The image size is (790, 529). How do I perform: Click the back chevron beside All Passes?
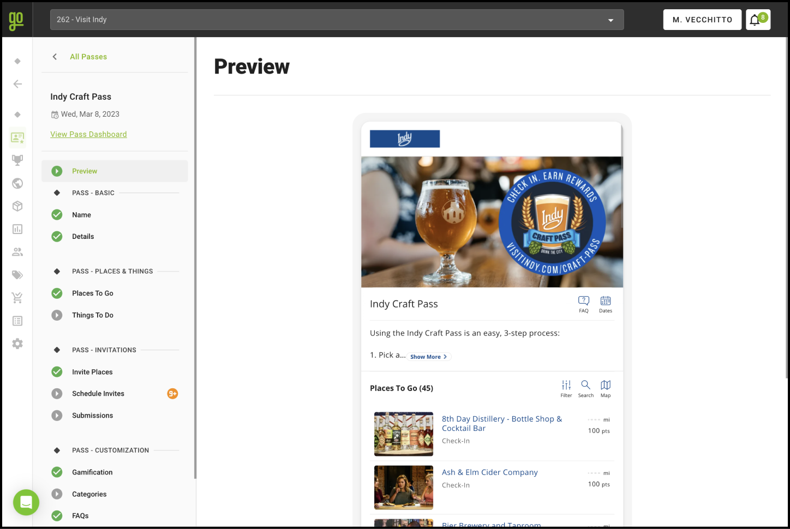[55, 57]
